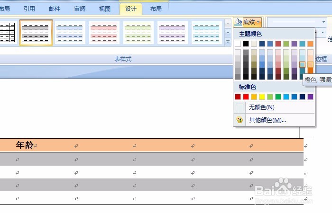The image size is (332, 213).
Task: Select bright red standard color
Action: (246, 97)
